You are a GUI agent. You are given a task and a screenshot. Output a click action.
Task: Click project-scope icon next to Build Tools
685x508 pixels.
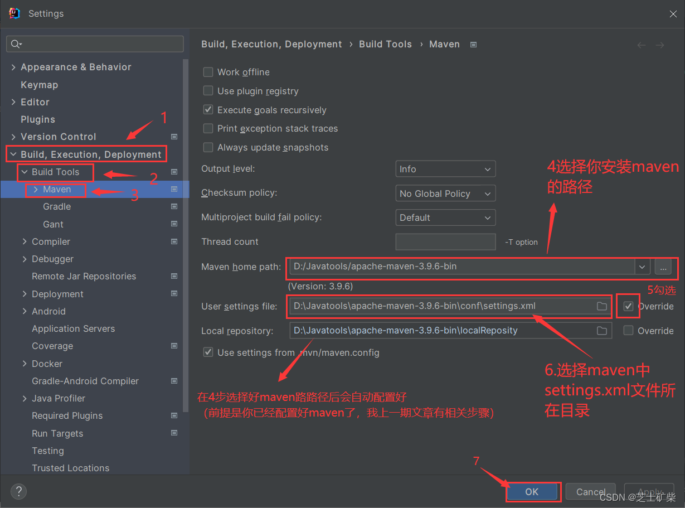coord(174,172)
